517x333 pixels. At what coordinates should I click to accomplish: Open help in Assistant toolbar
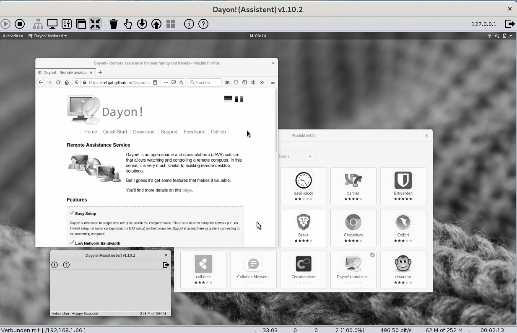[x=203, y=24]
